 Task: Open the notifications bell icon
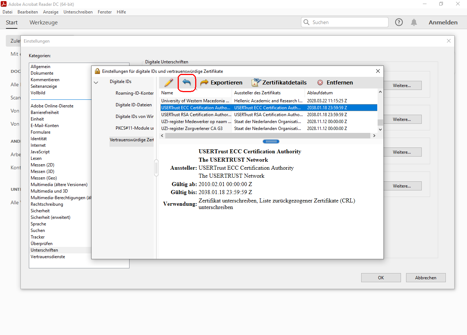click(414, 22)
